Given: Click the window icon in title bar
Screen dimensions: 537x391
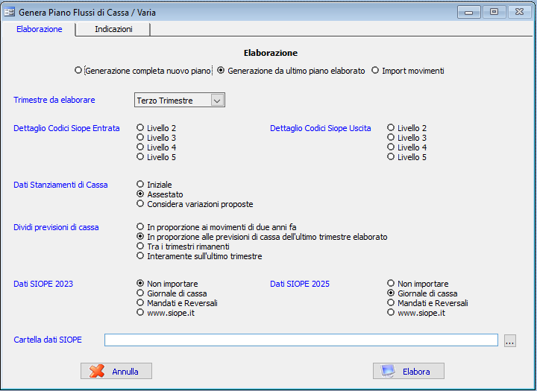Looking at the screenshot, I should coord(10,12).
